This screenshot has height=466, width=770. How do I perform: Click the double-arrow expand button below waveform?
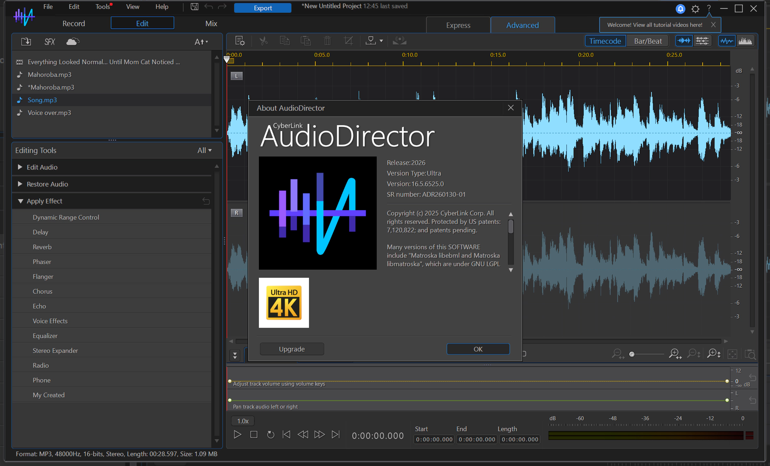tap(235, 355)
